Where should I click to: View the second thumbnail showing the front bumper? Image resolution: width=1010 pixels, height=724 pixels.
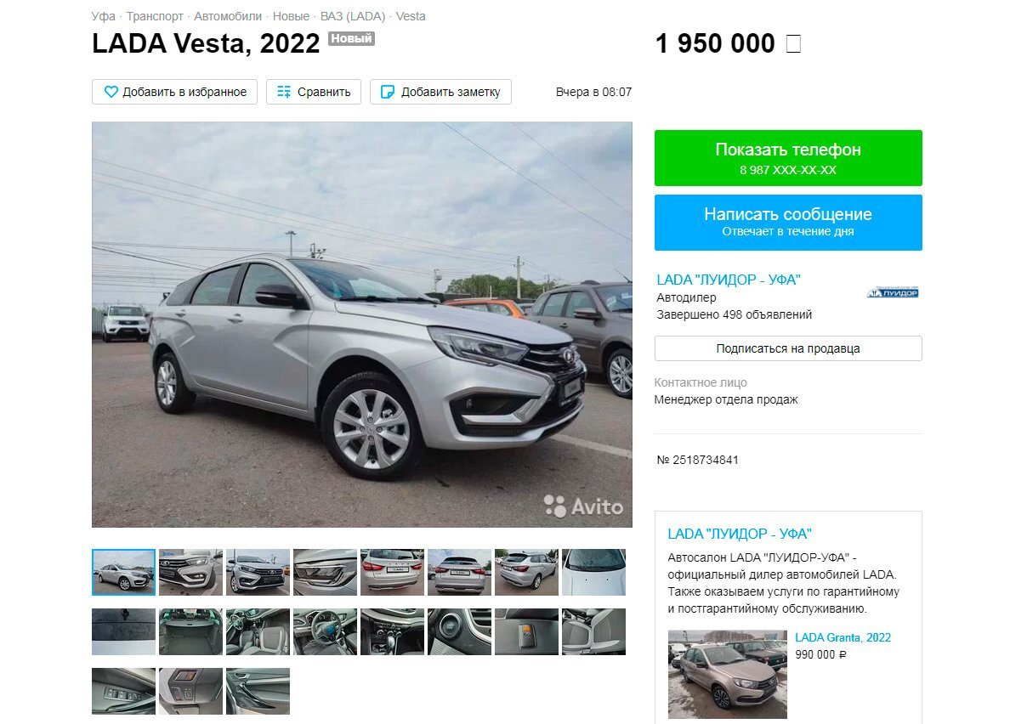tap(190, 572)
